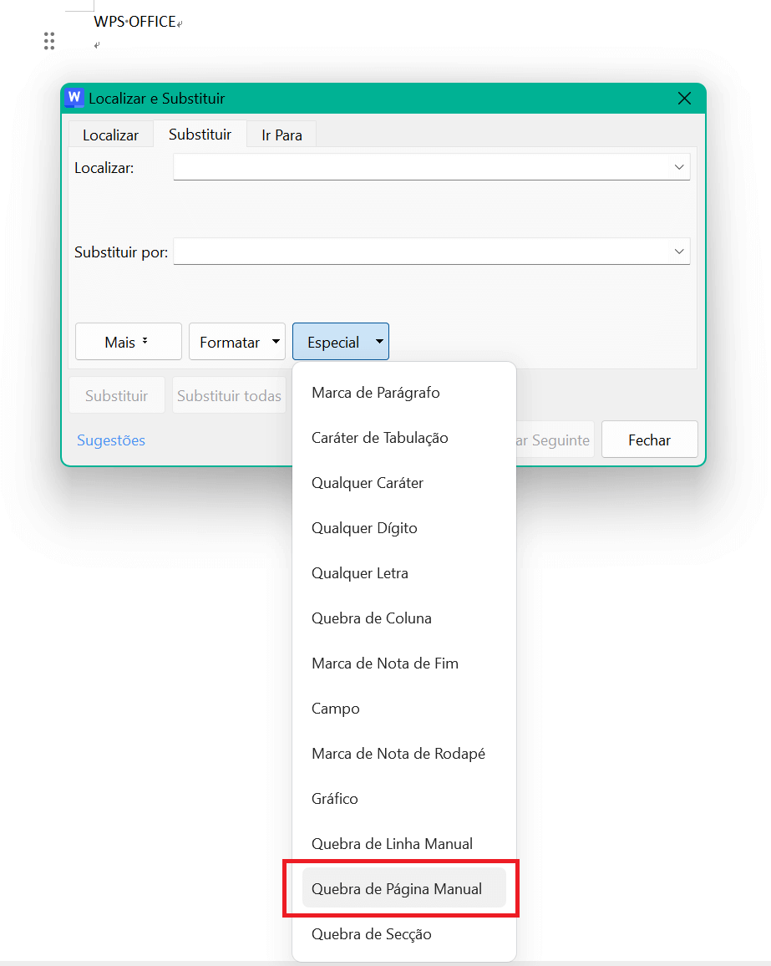Click the Campo menu entry
Viewport: 771px width, 966px height.
[x=335, y=708]
